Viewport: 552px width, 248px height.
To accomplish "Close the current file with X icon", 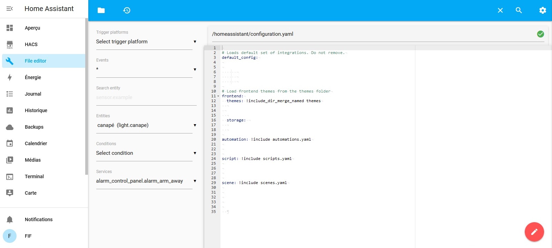I will (500, 10).
